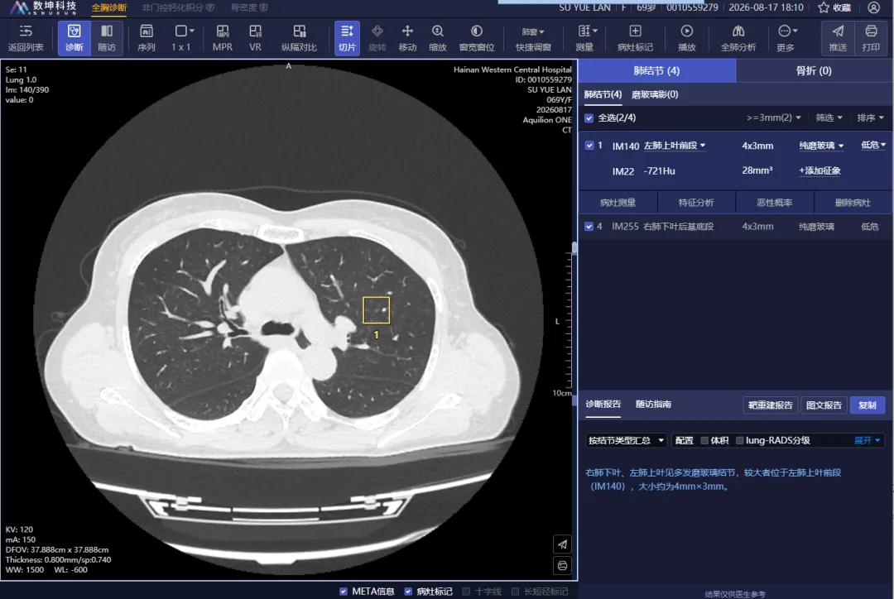
Task: Open nodule 1's 纯磨玻璃 type dropdown
Action: point(821,146)
